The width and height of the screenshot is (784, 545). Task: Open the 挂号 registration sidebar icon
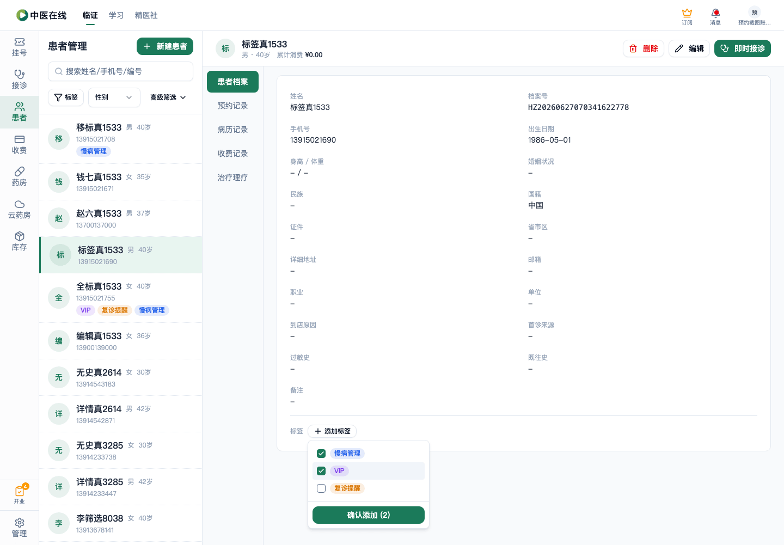(19, 47)
